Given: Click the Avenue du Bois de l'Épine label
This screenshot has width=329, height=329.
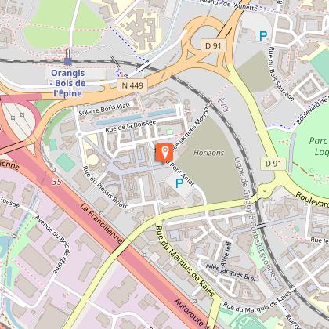Looking at the screenshot, I should click(x=53, y=244).
